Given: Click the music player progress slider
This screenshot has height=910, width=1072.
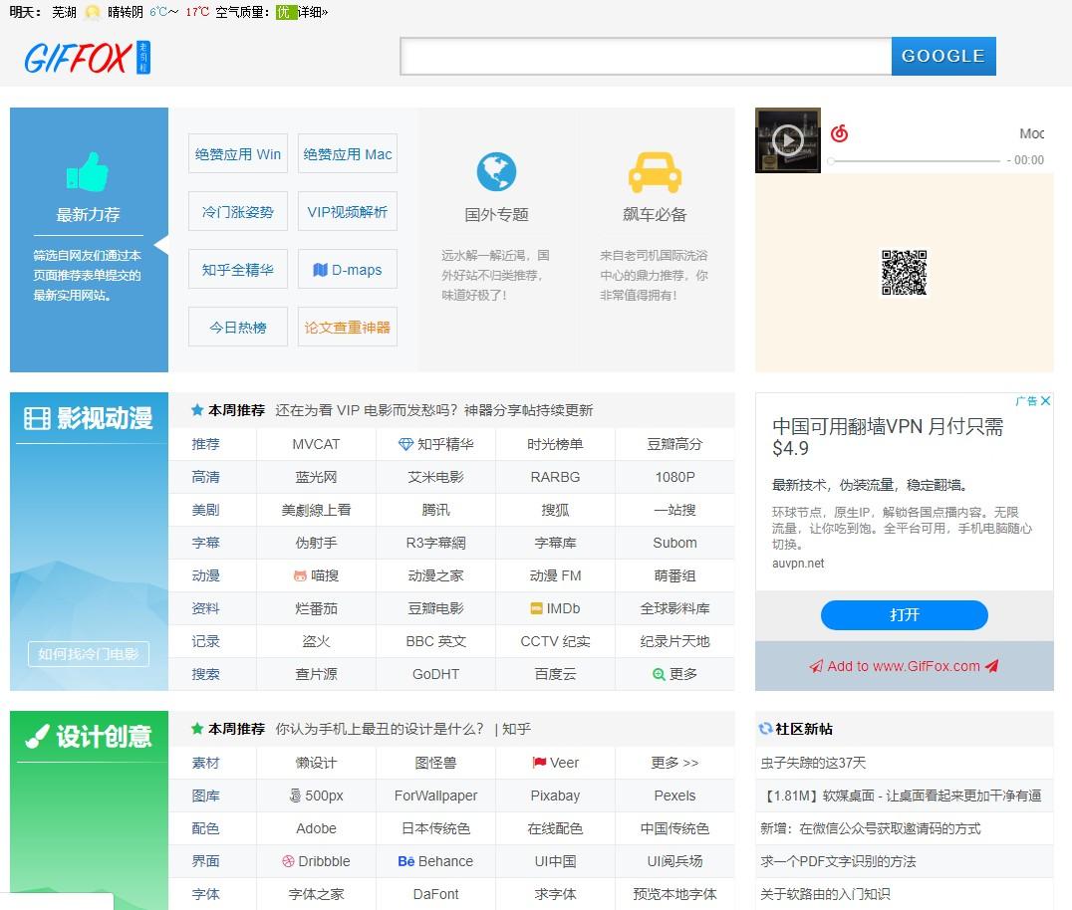Looking at the screenshot, I should tap(915, 160).
